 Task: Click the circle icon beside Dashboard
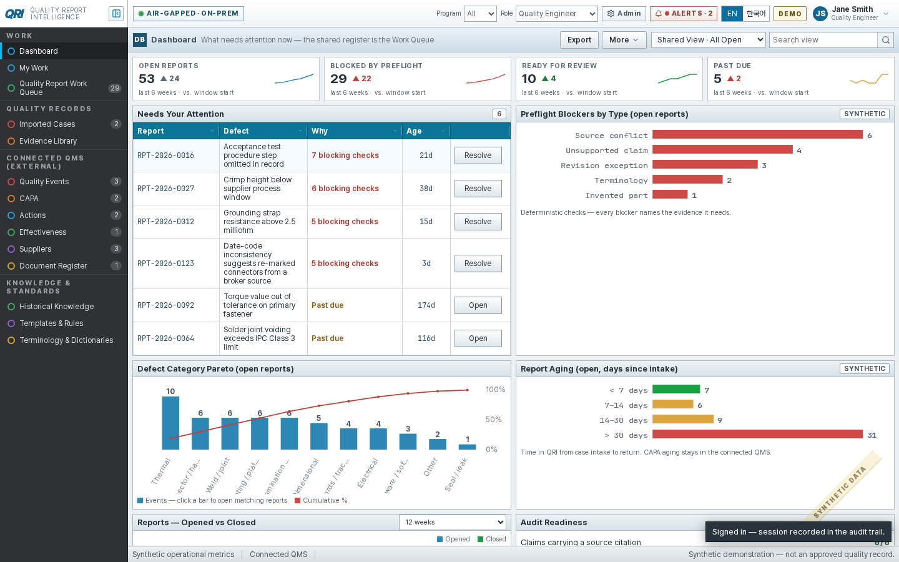coord(11,51)
